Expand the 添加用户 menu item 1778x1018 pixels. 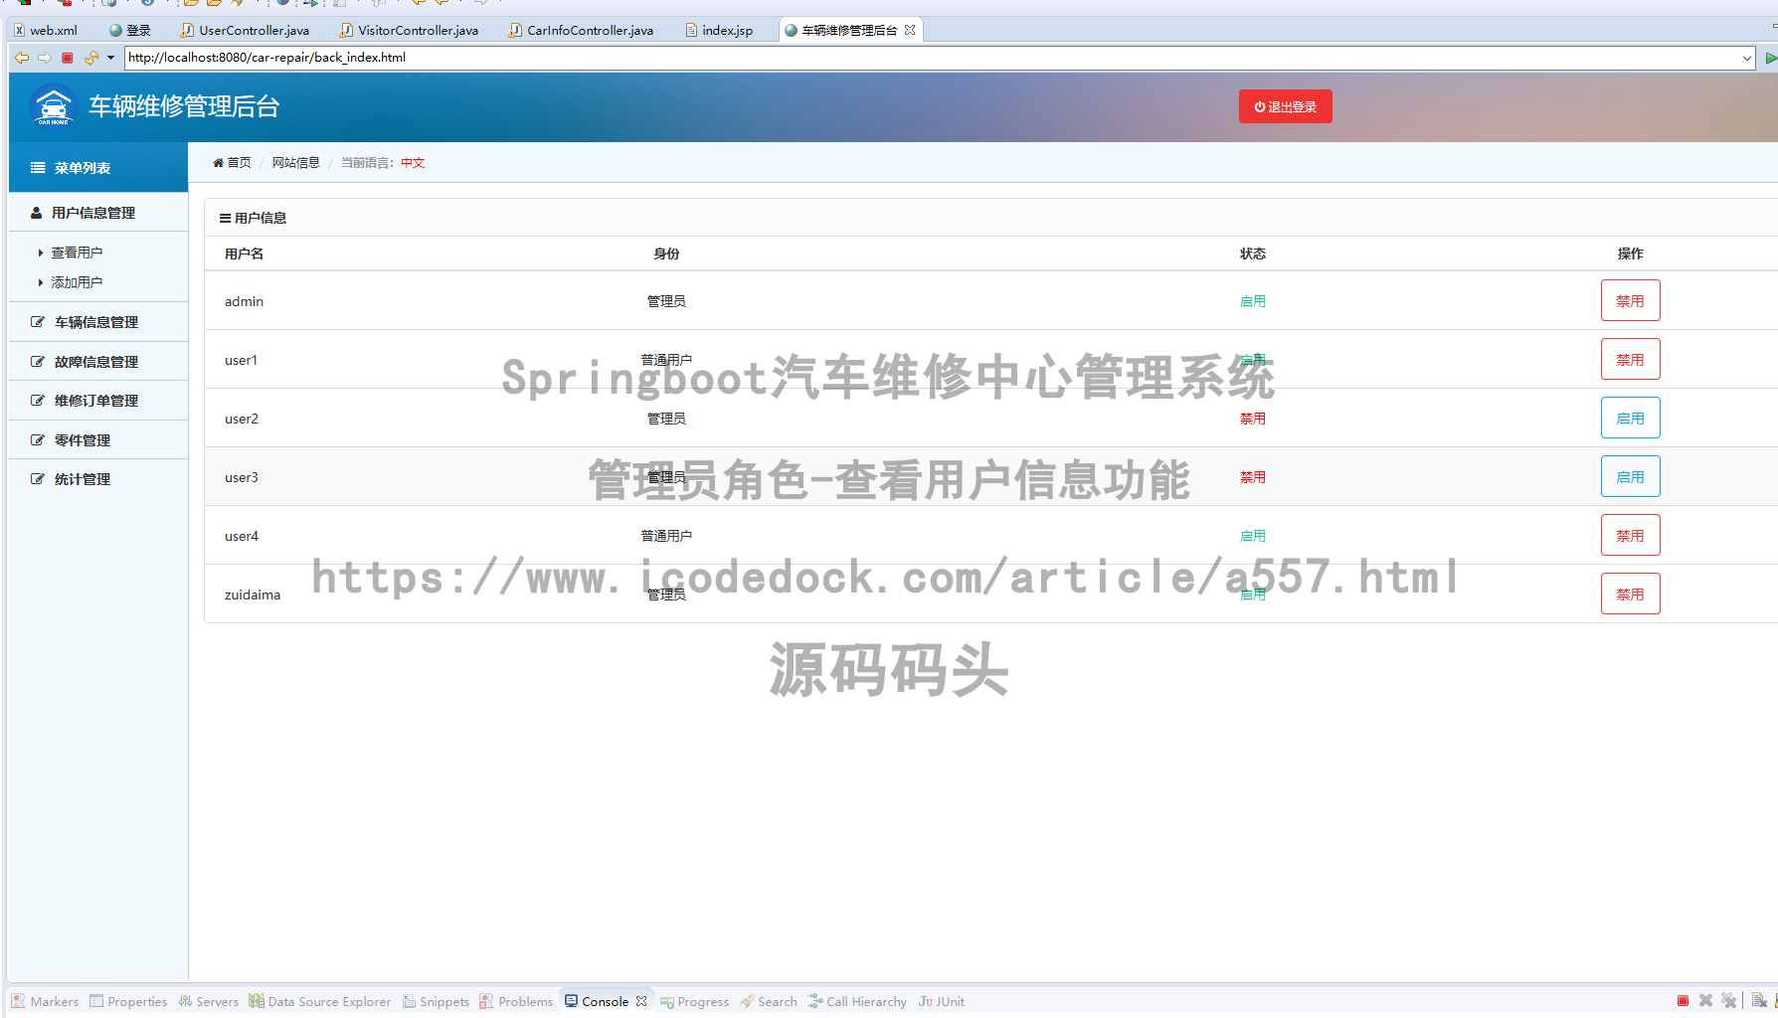(x=77, y=282)
